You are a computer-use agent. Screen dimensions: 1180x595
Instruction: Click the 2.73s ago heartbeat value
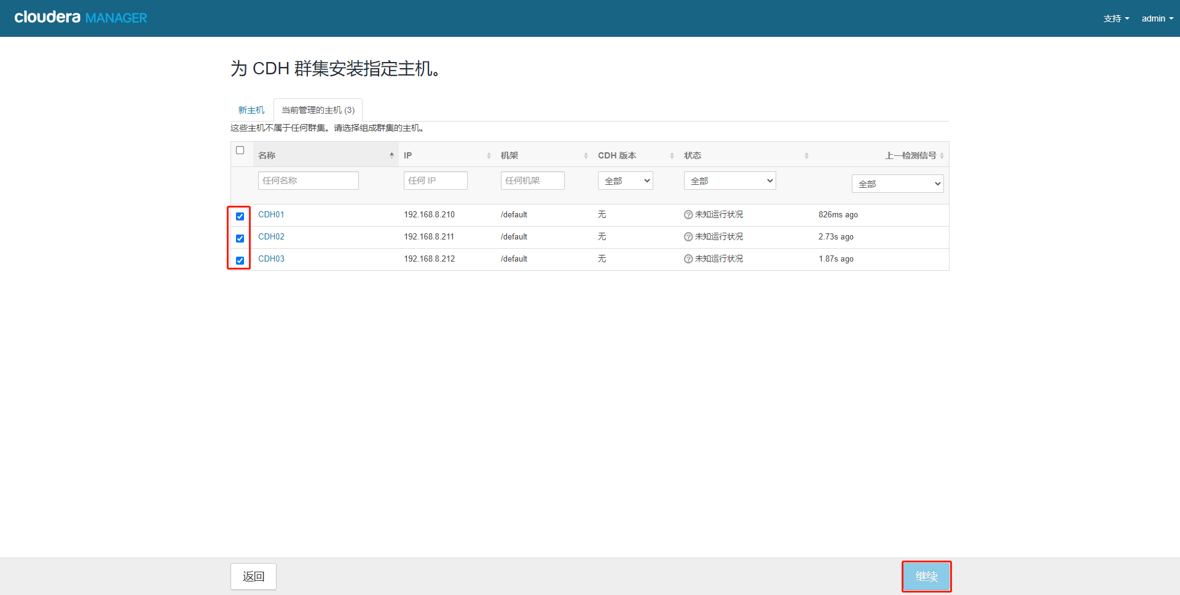click(x=836, y=236)
